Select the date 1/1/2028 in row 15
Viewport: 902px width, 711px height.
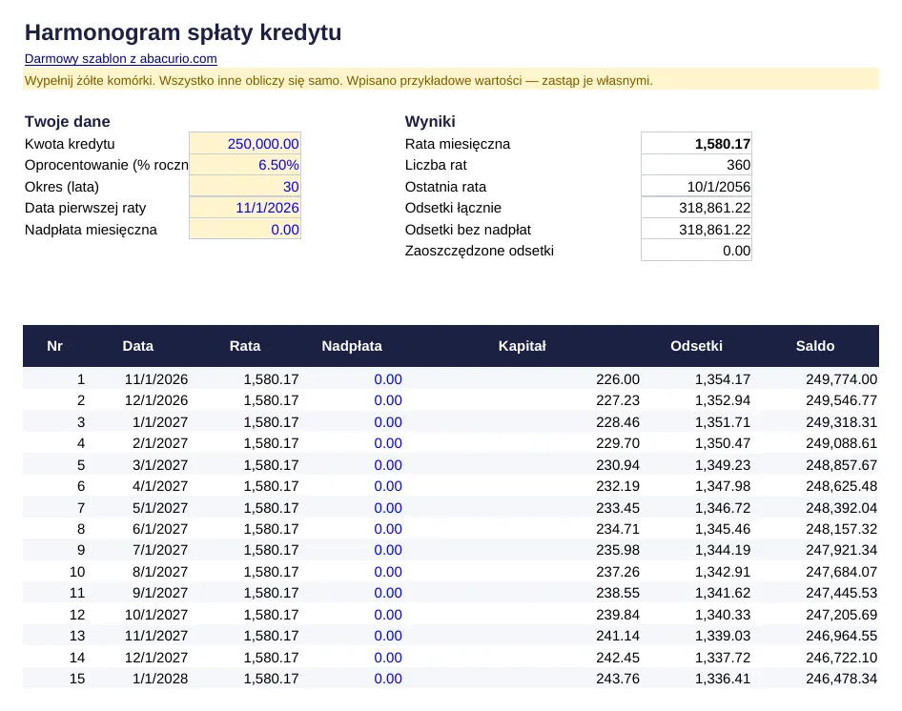pos(160,679)
